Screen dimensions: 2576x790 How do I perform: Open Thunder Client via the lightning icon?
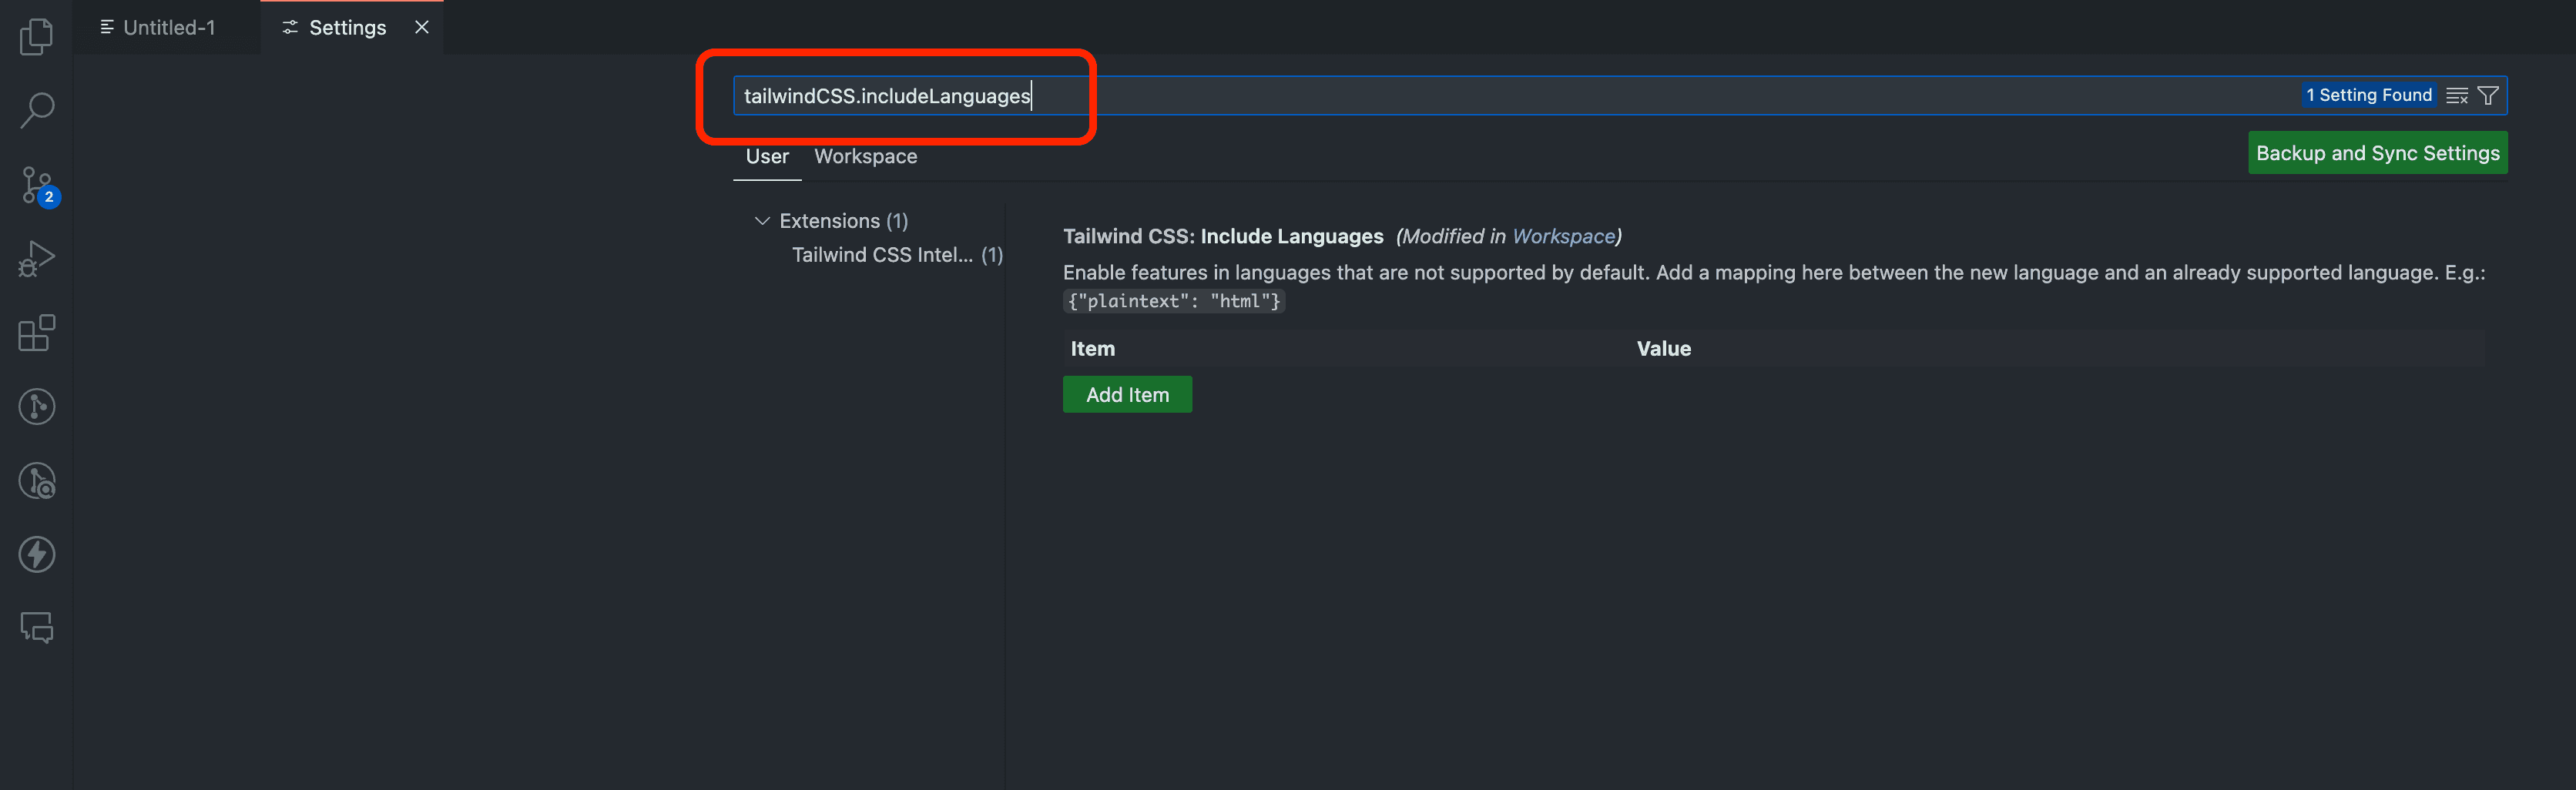36,554
